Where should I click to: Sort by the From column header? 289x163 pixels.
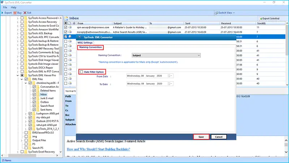pos(94,23)
